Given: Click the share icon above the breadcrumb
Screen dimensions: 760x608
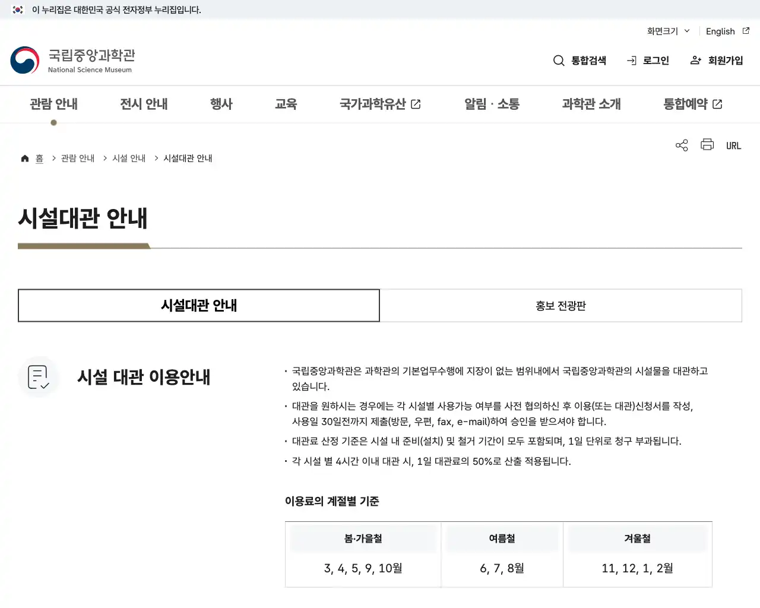Looking at the screenshot, I should [681, 144].
